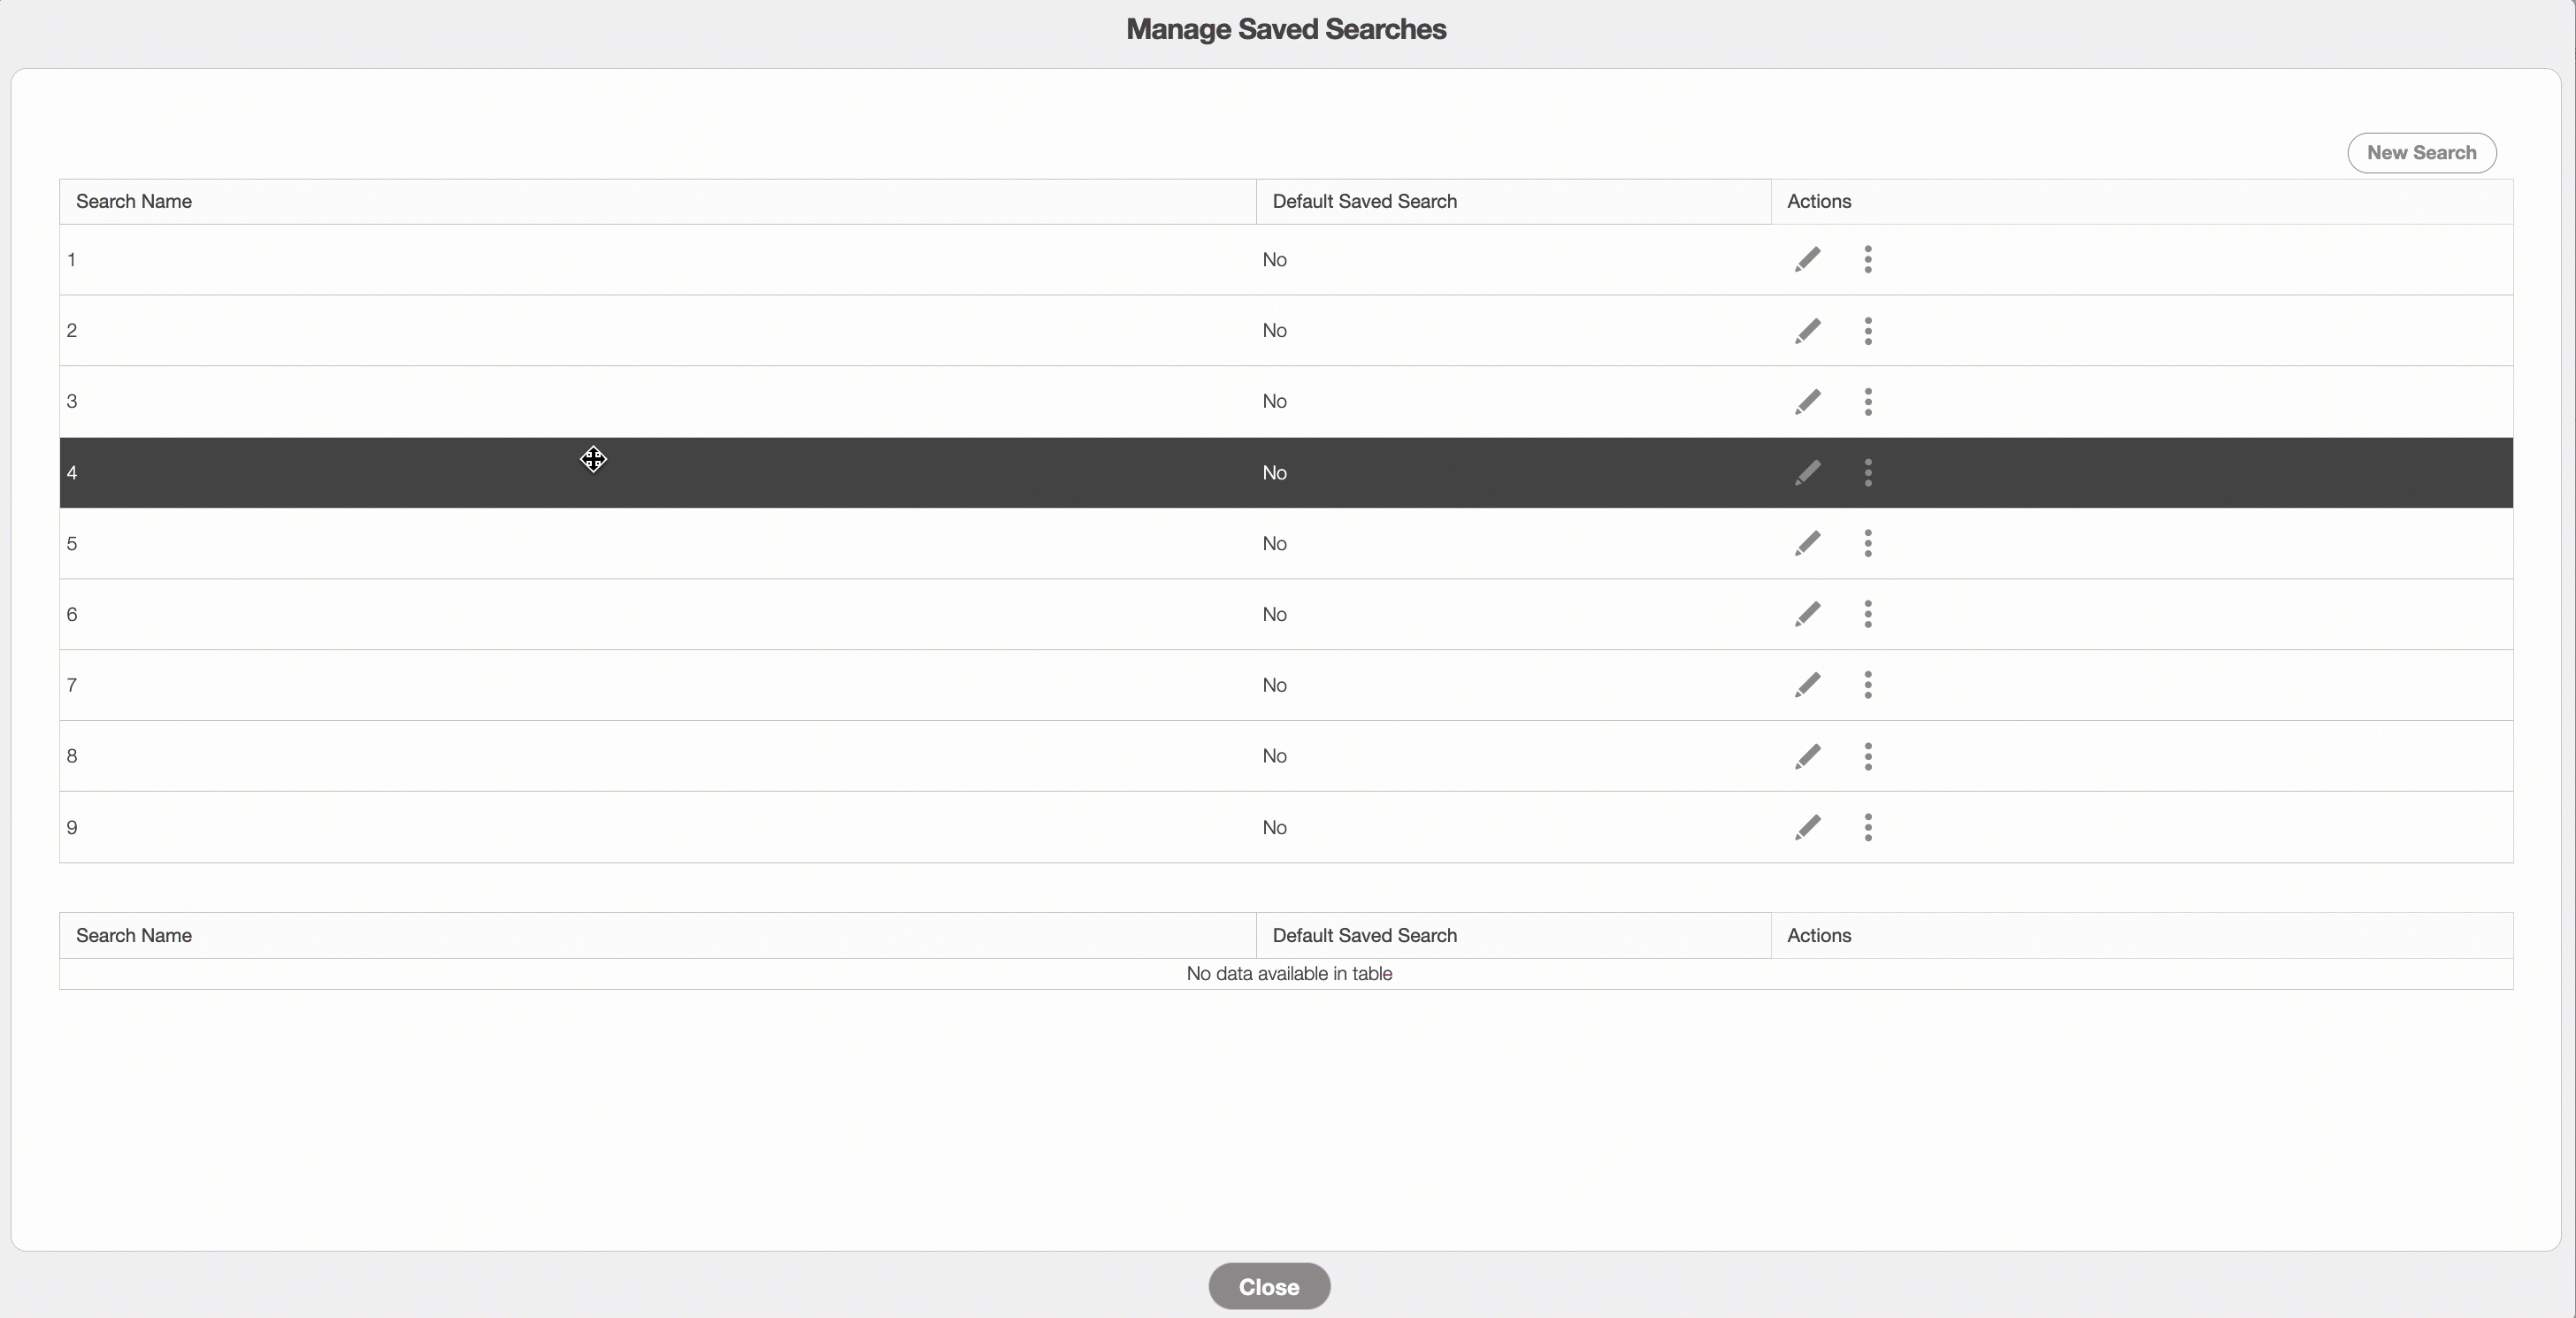This screenshot has height=1318, width=2576.
Task: Click the New Search button
Action: pos(2421,153)
